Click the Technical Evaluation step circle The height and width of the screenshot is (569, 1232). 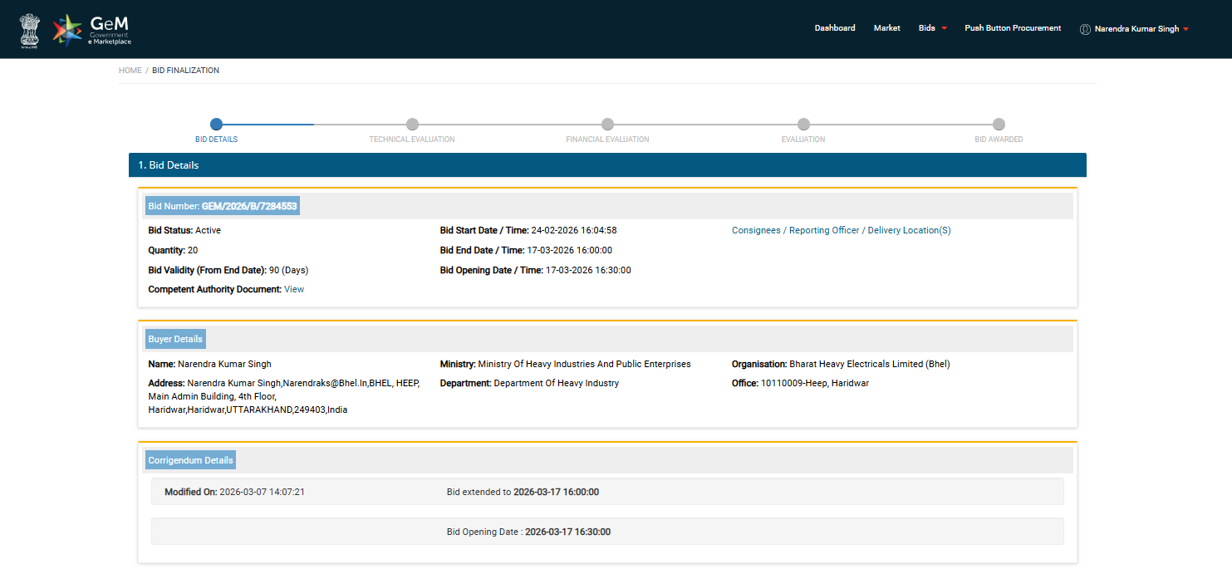412,125
